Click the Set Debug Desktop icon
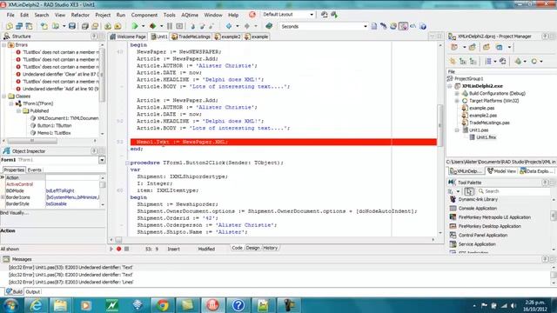 pos(334,15)
